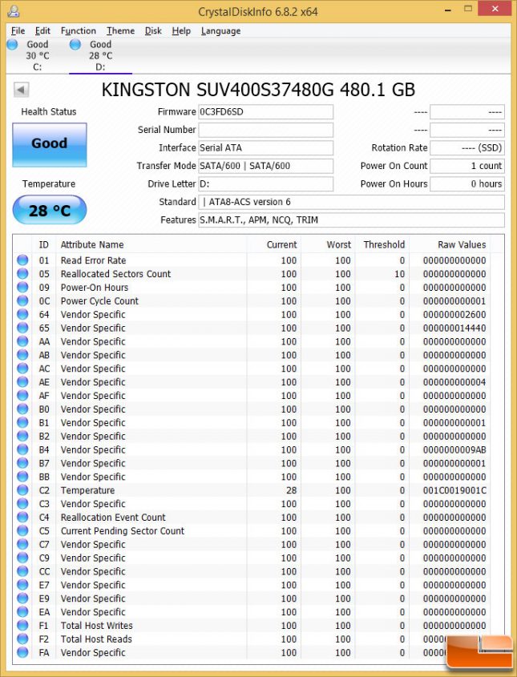Click status orb for attribute ID B4
The width and height of the screenshot is (517, 677).
[x=22, y=449]
